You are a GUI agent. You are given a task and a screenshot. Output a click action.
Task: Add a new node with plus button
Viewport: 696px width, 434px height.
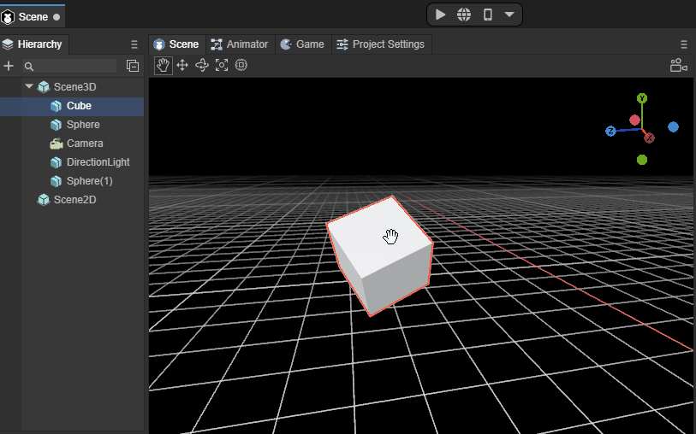9,66
